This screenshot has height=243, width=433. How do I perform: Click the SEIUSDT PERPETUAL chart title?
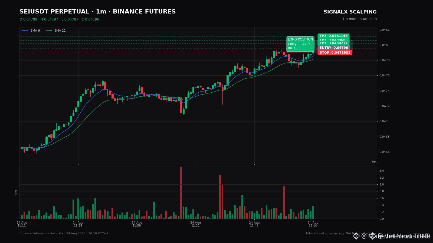click(x=98, y=12)
